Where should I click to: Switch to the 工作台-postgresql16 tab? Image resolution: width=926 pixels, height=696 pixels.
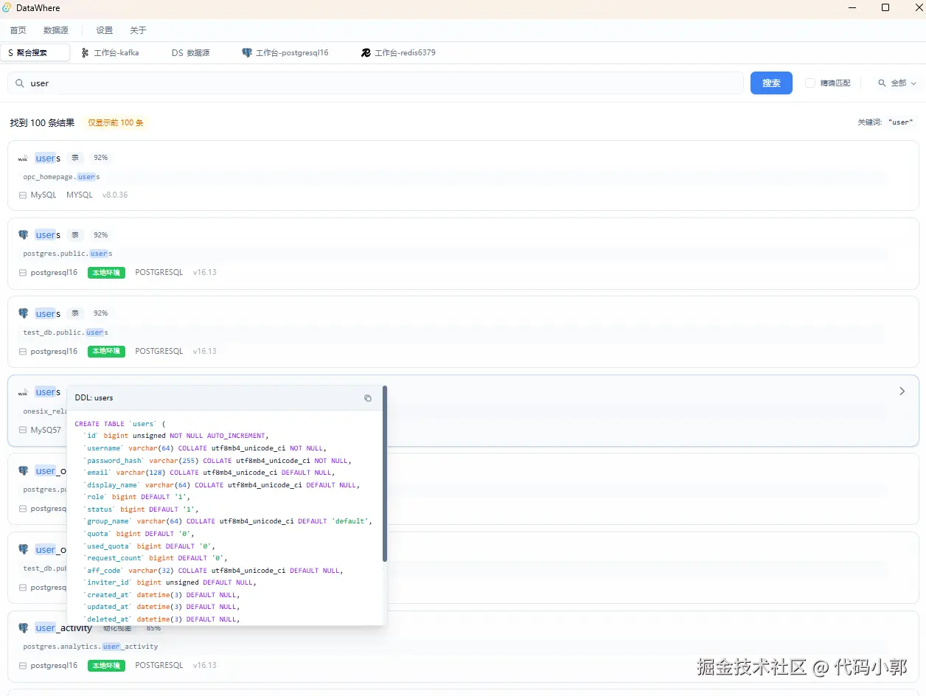point(285,52)
